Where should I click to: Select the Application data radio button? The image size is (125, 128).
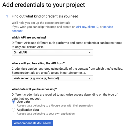(13, 110)
